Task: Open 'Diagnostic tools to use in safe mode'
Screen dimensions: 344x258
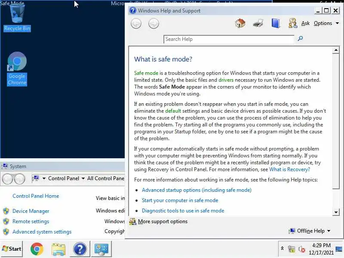Action: click(x=183, y=211)
